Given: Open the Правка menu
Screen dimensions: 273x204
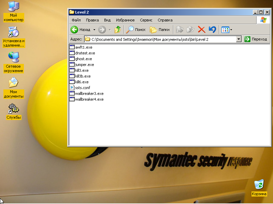Looking at the screenshot, I should point(92,20).
